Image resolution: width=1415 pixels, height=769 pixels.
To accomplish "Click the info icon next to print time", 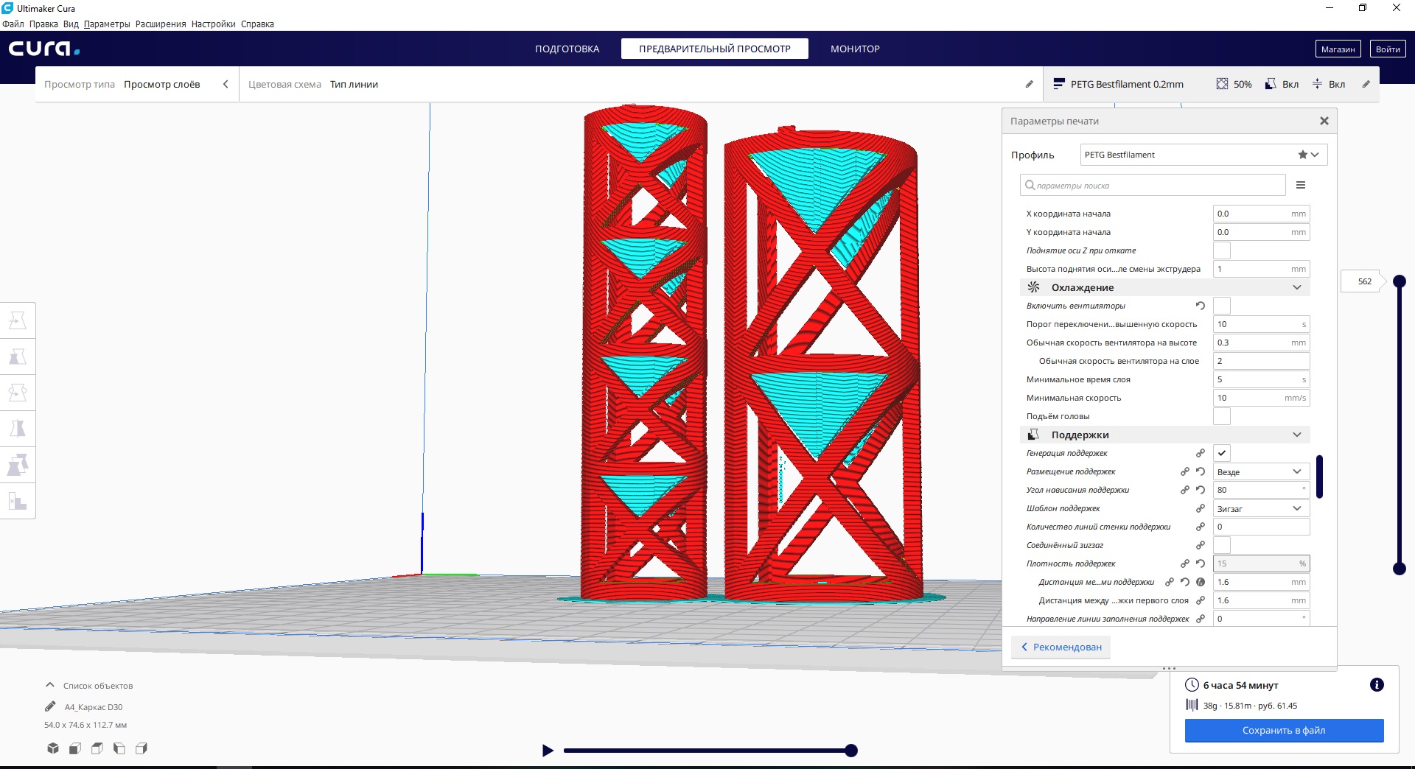I will coord(1376,685).
